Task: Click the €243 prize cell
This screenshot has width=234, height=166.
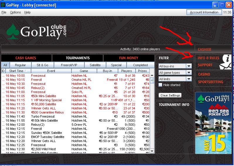Action: (x=146, y=76)
